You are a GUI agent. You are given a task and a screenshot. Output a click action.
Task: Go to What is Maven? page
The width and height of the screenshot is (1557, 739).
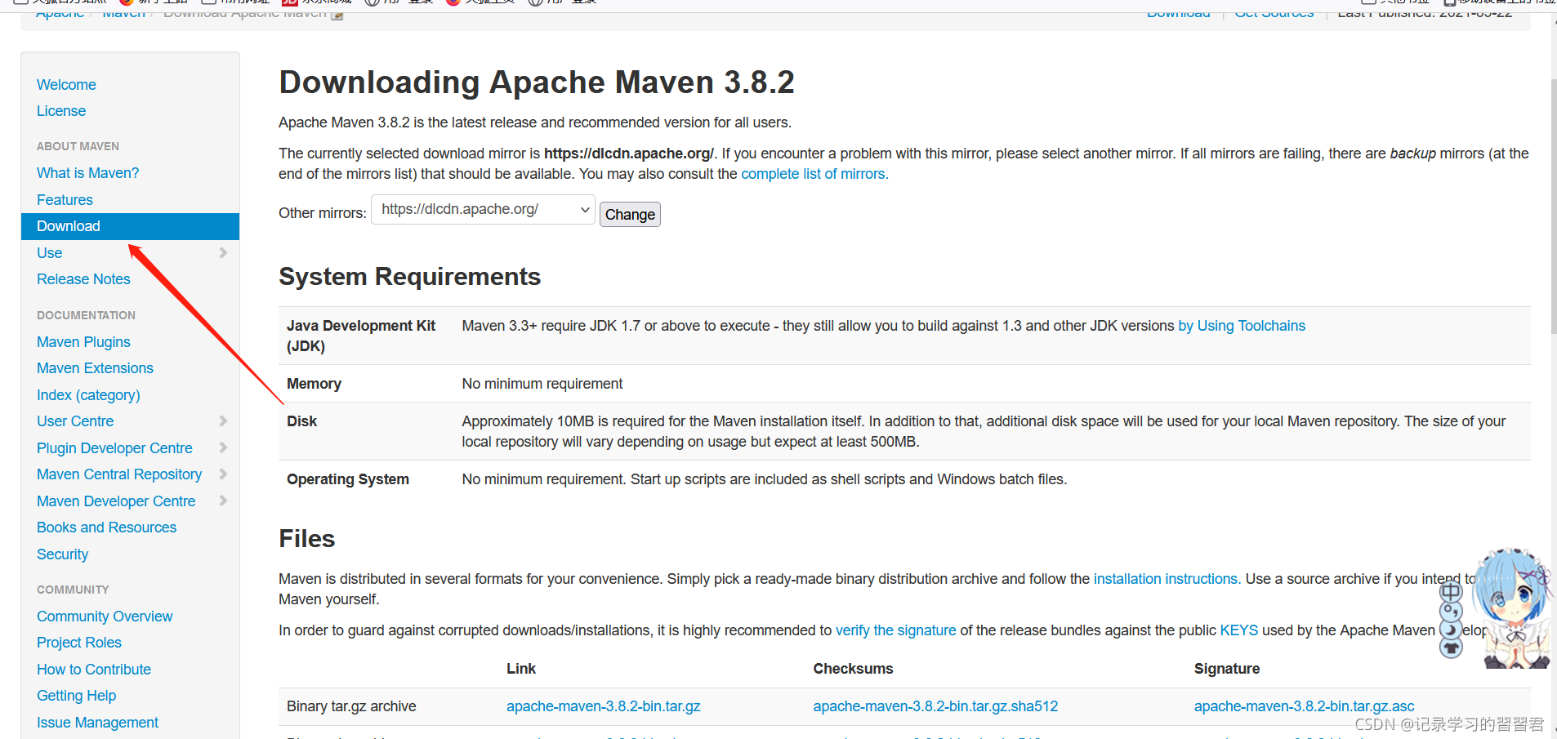click(x=87, y=173)
